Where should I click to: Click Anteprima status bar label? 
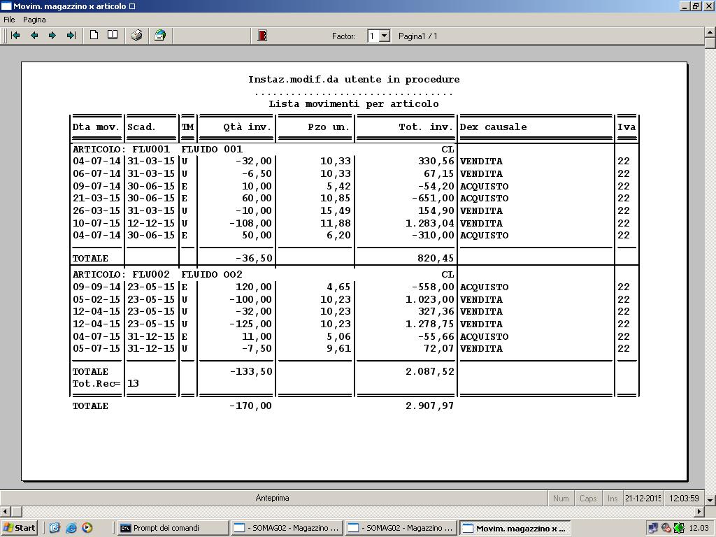272,498
